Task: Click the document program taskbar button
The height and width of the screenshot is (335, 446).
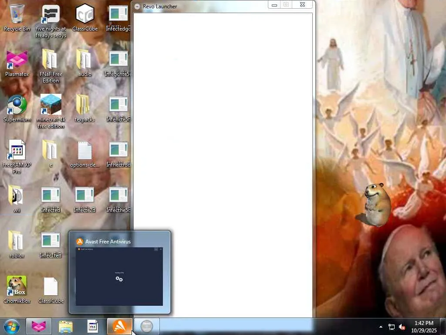Action: (92, 326)
